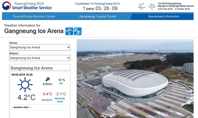Viewport: 198px width, 118px height.
Task: Click the Gangneung Ice Arena aerial photo
Action: tap(135, 79)
